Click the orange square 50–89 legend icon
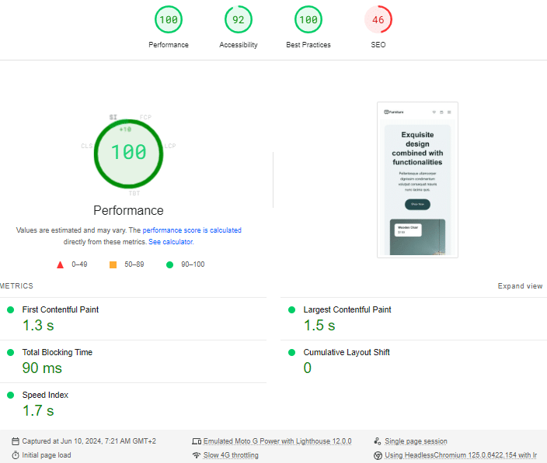Image resolution: width=547 pixels, height=463 pixels. (x=113, y=264)
